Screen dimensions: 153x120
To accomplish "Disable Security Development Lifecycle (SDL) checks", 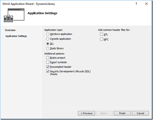I will (x=48, y=71).
